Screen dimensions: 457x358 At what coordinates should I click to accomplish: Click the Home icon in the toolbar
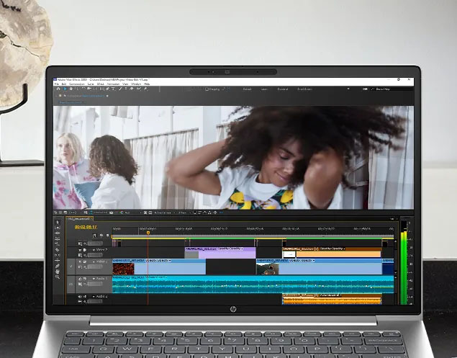click(58, 89)
